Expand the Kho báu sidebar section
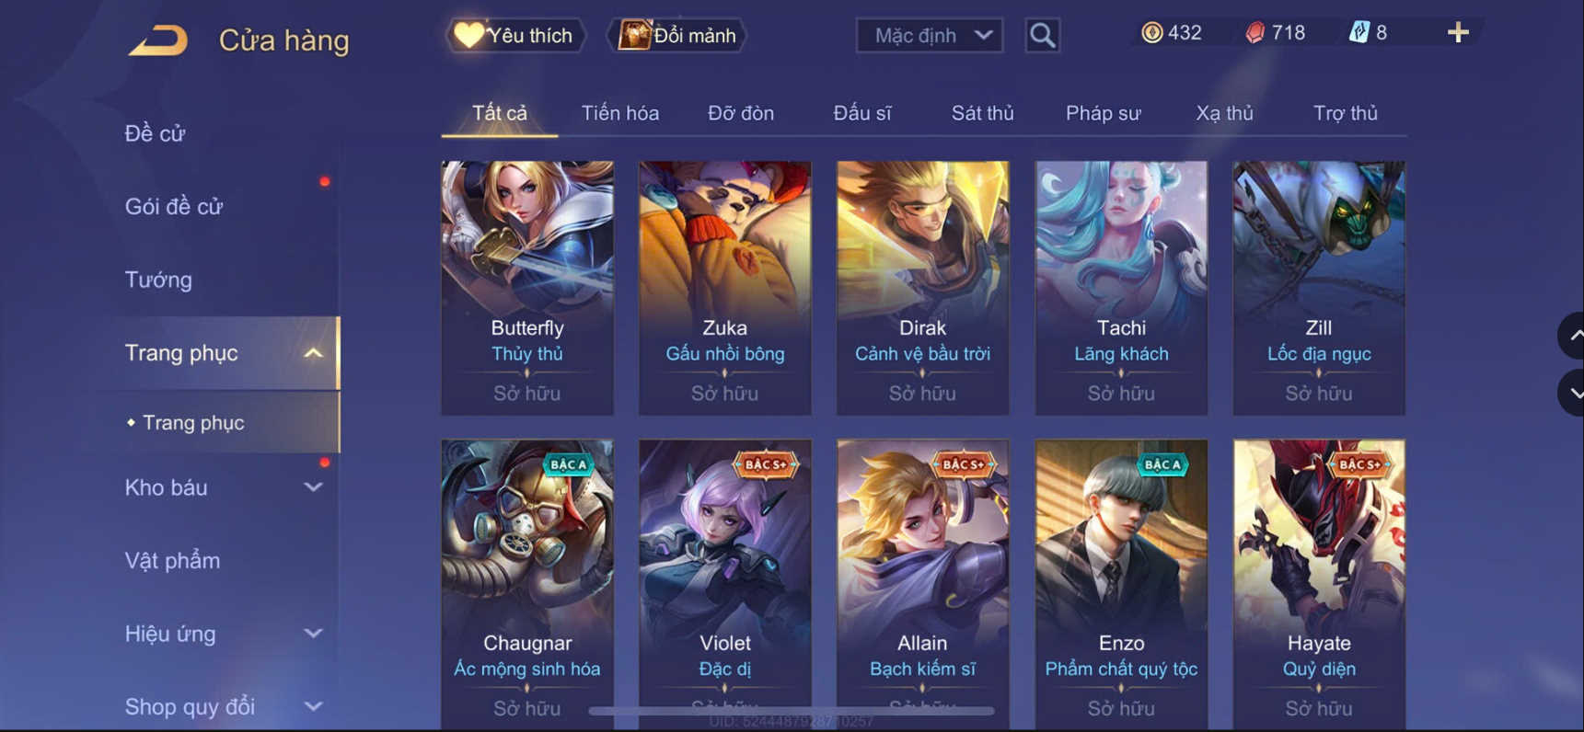This screenshot has width=1584, height=732. [314, 487]
